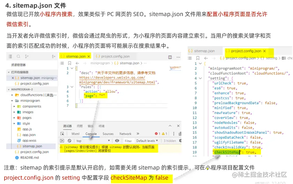Open the Default levels dropdown

(x=147, y=141)
